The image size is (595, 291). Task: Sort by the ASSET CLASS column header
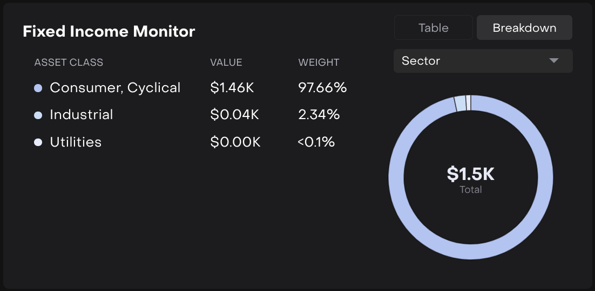69,63
